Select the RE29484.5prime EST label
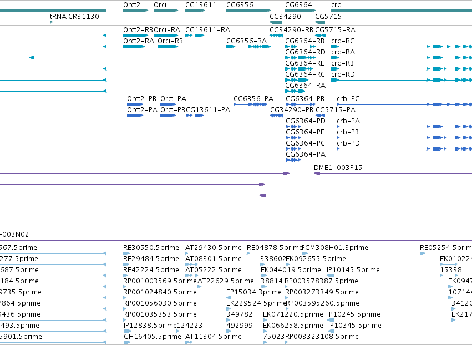This screenshot has height=345, width=472. pyautogui.click(x=151, y=259)
